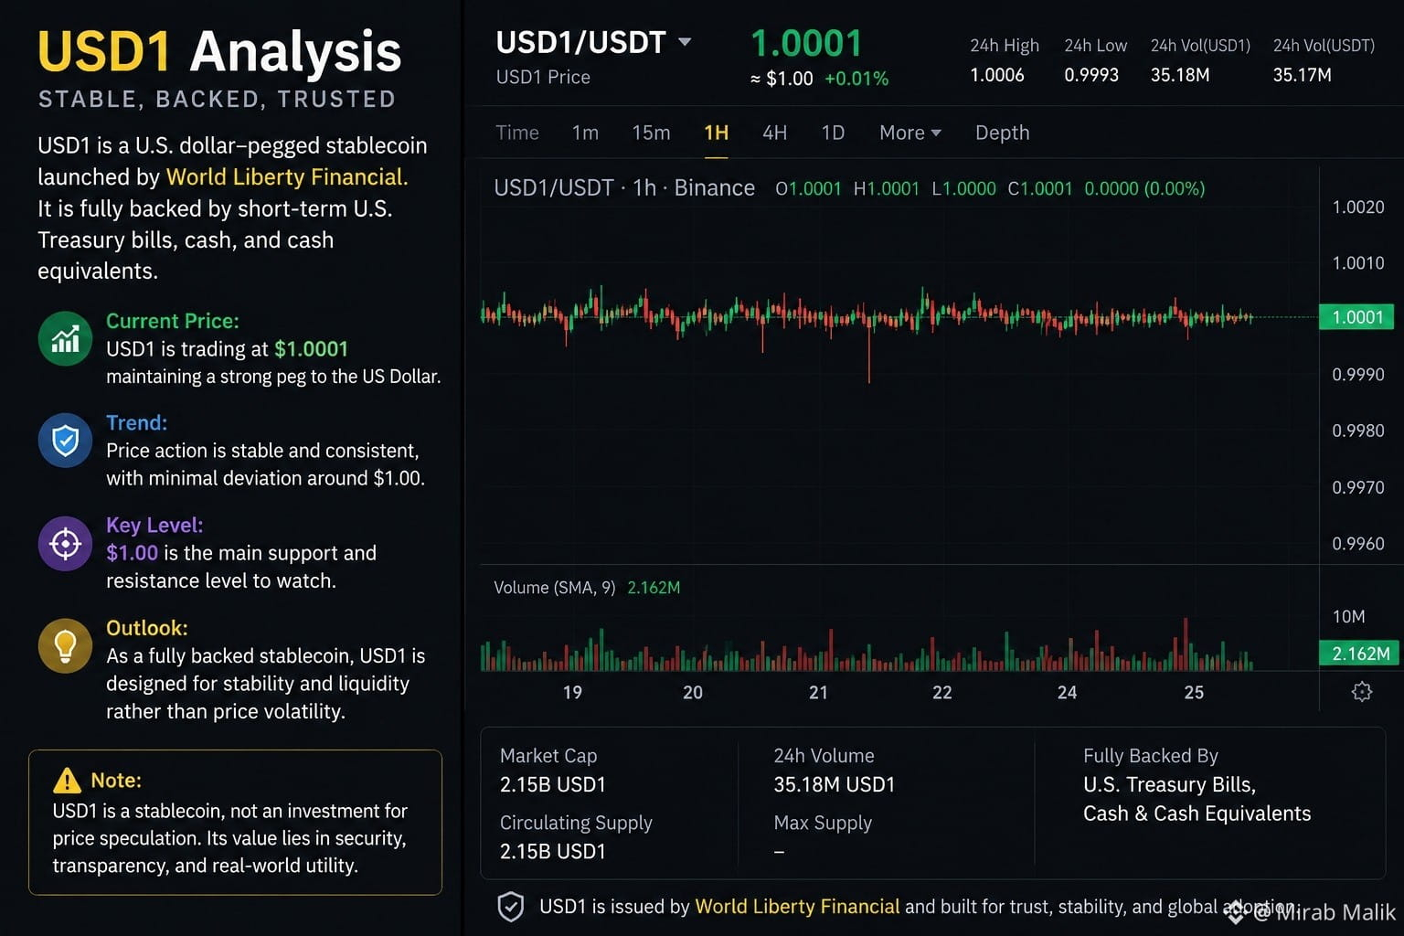Click the Fully Backed By label
Screen dimensions: 1404x936
(x=1151, y=756)
